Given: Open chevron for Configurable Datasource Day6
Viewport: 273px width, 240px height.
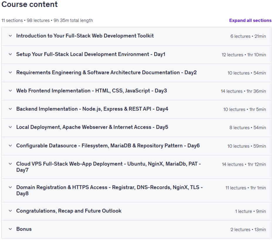Looking at the screenshot, I should [10, 146].
